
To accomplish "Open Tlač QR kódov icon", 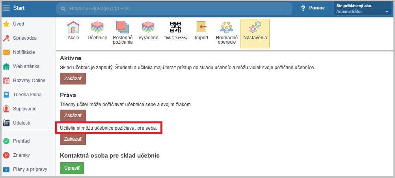I will [175, 27].
